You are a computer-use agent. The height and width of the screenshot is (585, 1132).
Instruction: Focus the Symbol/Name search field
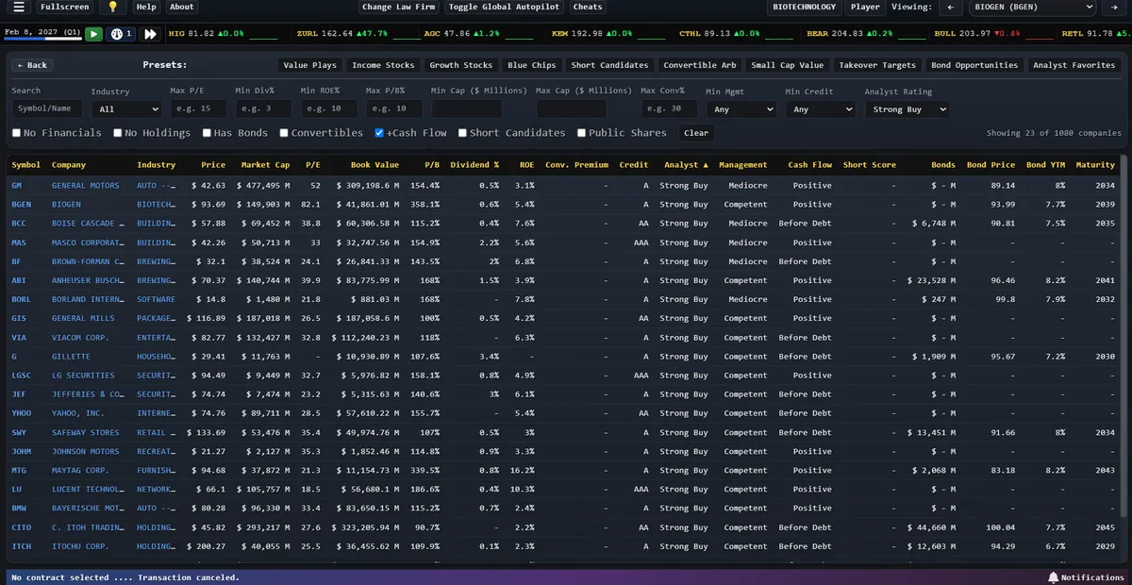click(46, 109)
